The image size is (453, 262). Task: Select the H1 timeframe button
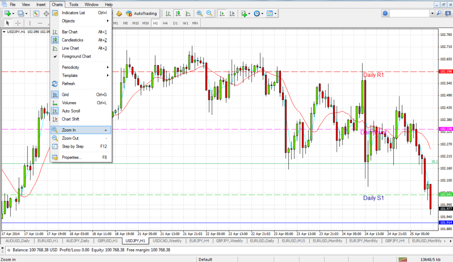155,23
